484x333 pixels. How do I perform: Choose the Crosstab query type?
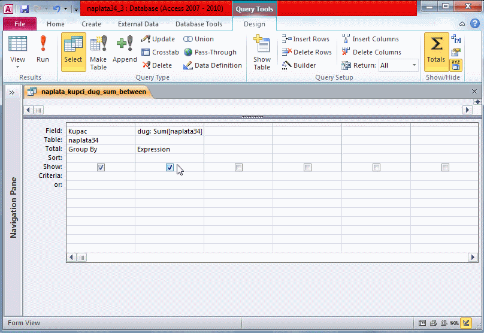160,52
